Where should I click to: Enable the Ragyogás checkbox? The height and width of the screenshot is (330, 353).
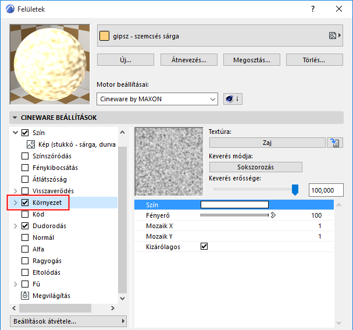(x=25, y=261)
